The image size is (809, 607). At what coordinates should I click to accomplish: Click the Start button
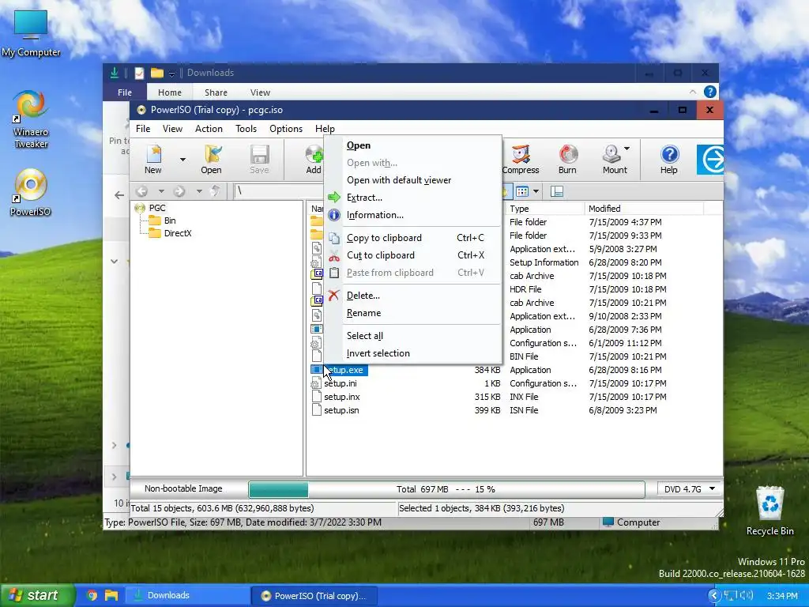pos(36,595)
